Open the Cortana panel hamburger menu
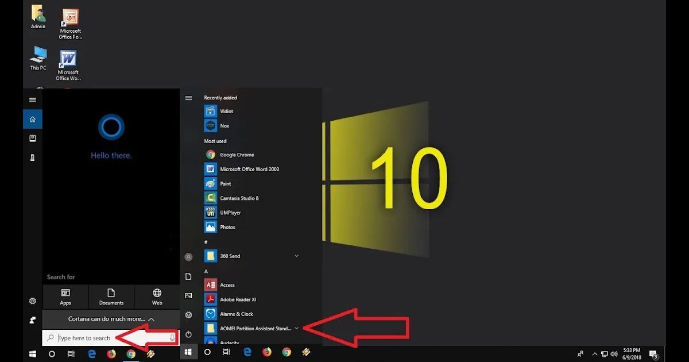Image resolution: width=689 pixels, height=362 pixels. pos(33,99)
